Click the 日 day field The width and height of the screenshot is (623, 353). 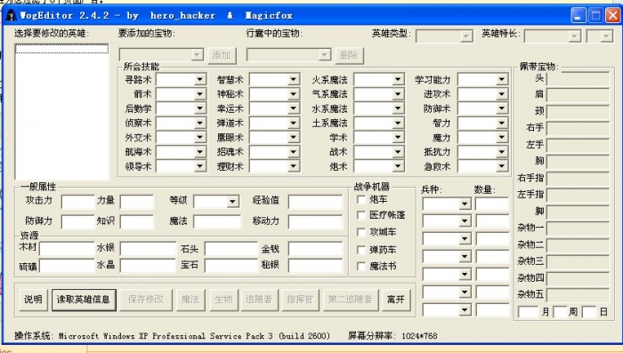click(589, 312)
